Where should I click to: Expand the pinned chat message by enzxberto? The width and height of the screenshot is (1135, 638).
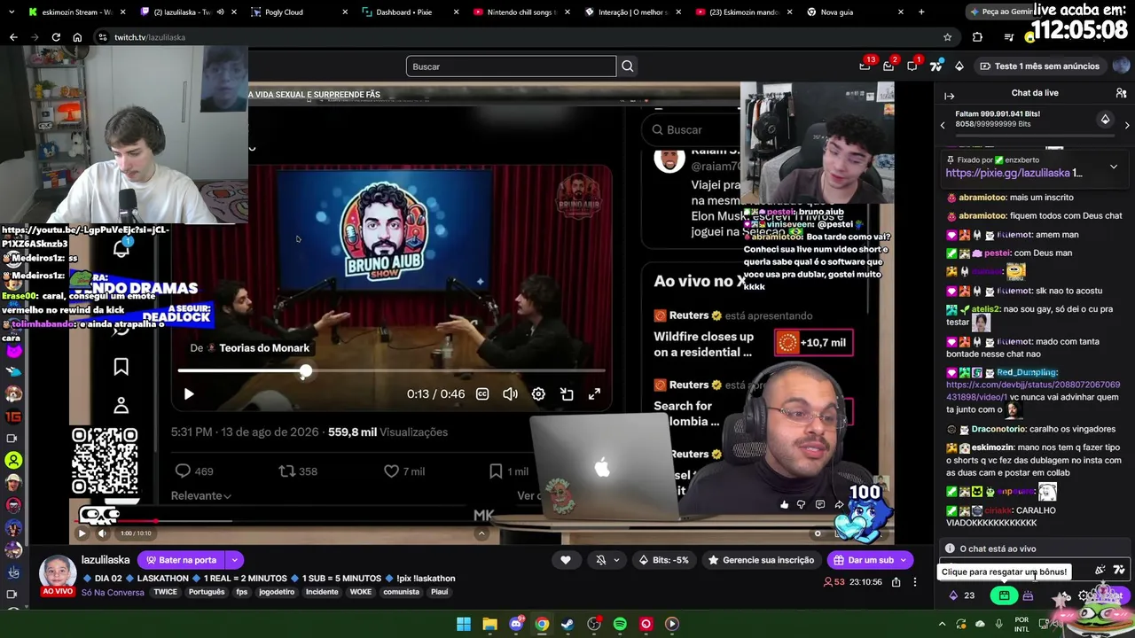(x=1114, y=167)
